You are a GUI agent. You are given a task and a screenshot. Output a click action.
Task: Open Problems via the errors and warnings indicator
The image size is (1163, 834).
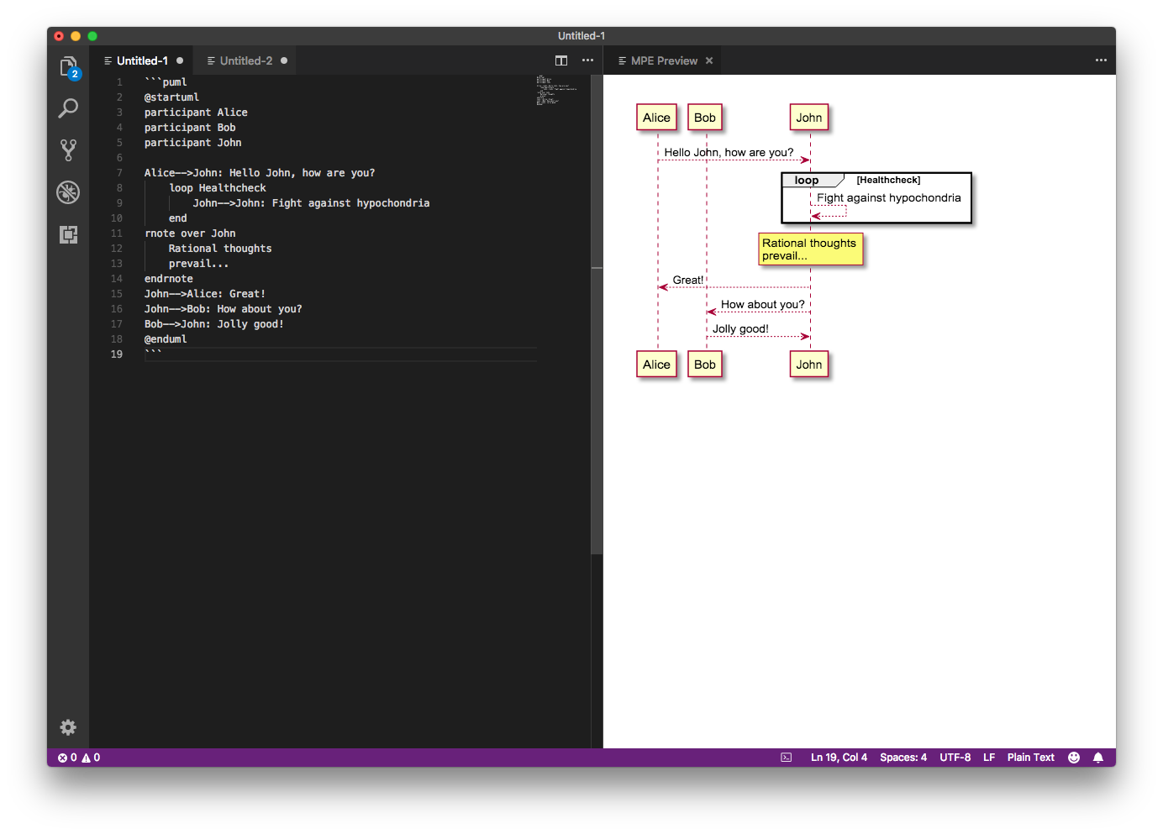(77, 757)
